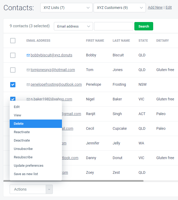178x200 pixels.
Task: Click Paleo cell in Ranjit's row
Action: click(x=161, y=114)
